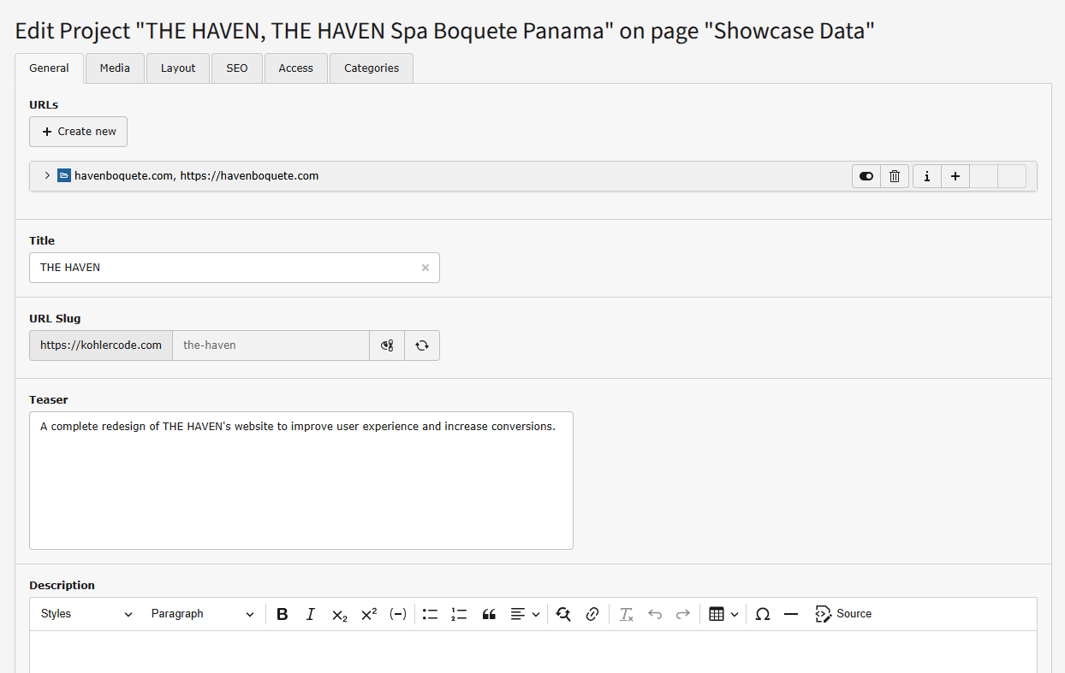Image resolution: width=1065 pixels, height=673 pixels.
Task: Open the Paragraph format dropdown
Action: pos(203,614)
